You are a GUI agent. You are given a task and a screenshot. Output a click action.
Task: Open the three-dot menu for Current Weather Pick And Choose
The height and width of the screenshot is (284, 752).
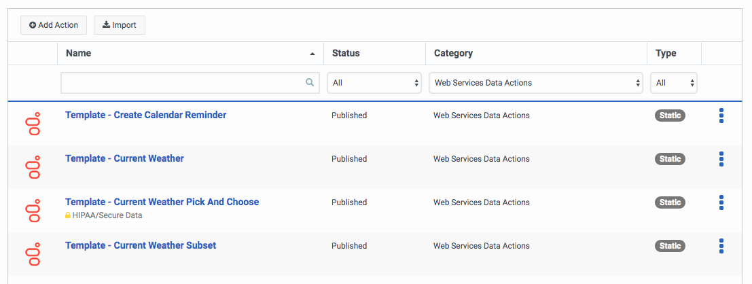(721, 202)
